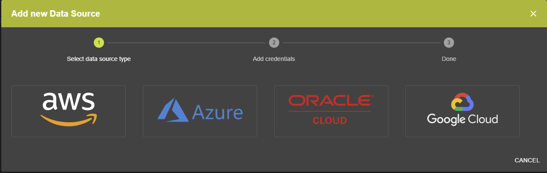
Task: Click the CANCEL button
Action: click(527, 160)
